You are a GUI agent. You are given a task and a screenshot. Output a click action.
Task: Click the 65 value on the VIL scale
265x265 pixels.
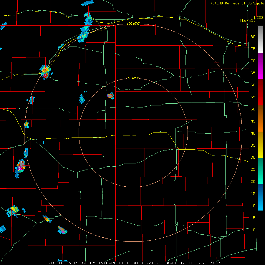[x=253, y=73]
